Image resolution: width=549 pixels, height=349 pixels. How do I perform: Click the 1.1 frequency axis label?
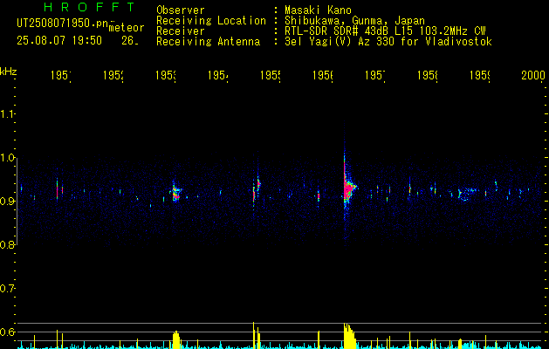tap(8, 113)
